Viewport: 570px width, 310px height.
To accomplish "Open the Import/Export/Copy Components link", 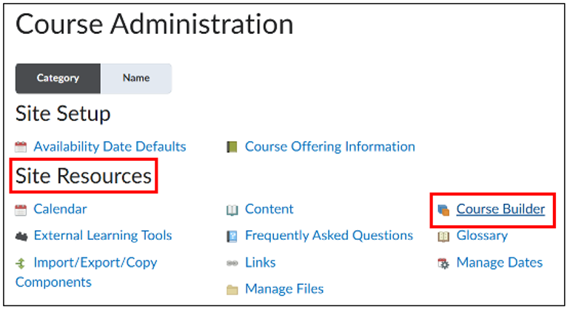I will [86, 272].
